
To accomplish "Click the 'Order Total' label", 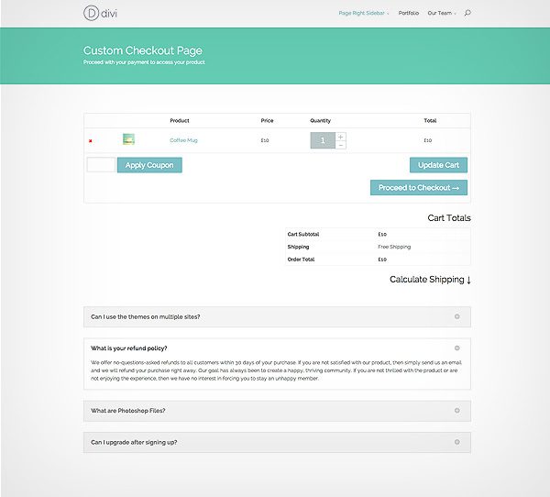I will (x=301, y=260).
